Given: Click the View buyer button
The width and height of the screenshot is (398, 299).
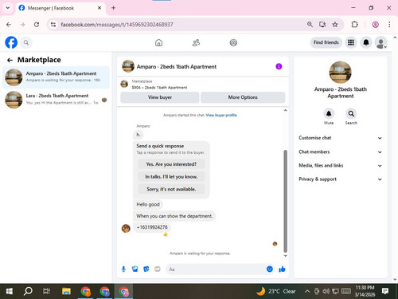Looking at the screenshot, I should [160, 97].
